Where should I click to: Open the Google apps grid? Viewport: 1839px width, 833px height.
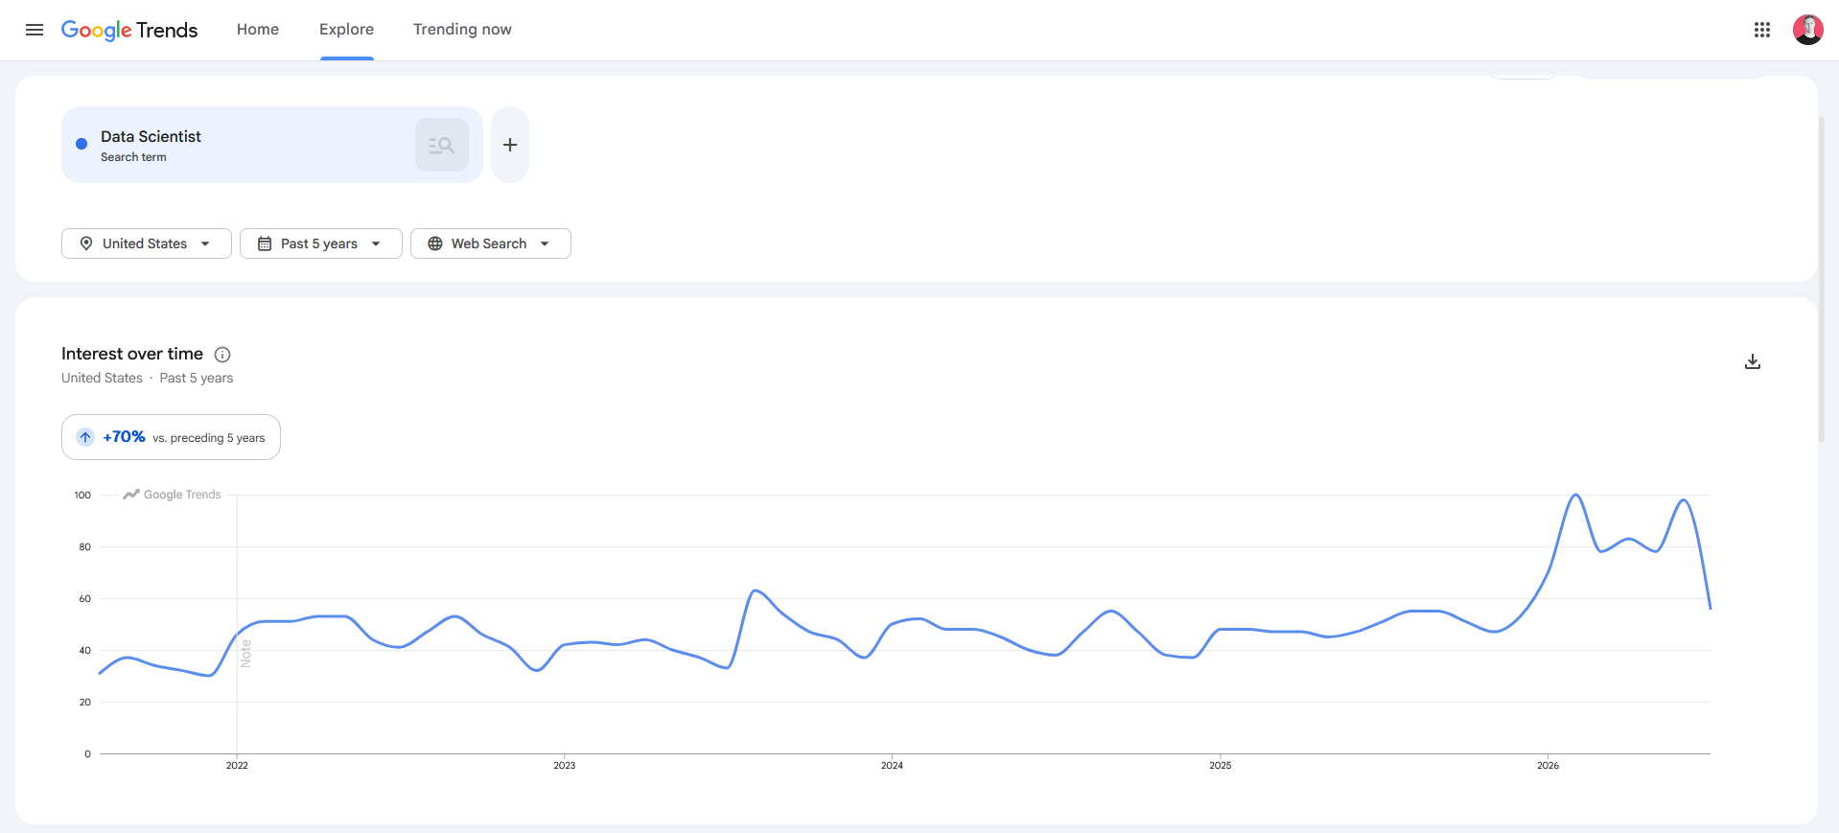coord(1761,30)
